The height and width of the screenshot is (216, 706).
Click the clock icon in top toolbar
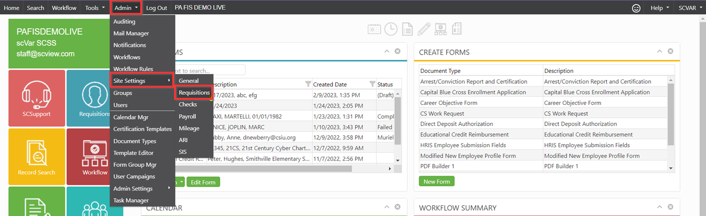[x=391, y=29]
